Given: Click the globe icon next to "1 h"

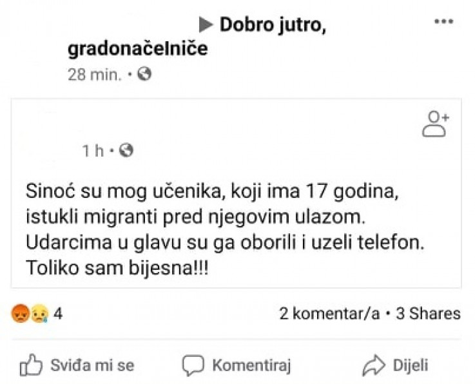Looking at the screenshot, I should 126,151.
